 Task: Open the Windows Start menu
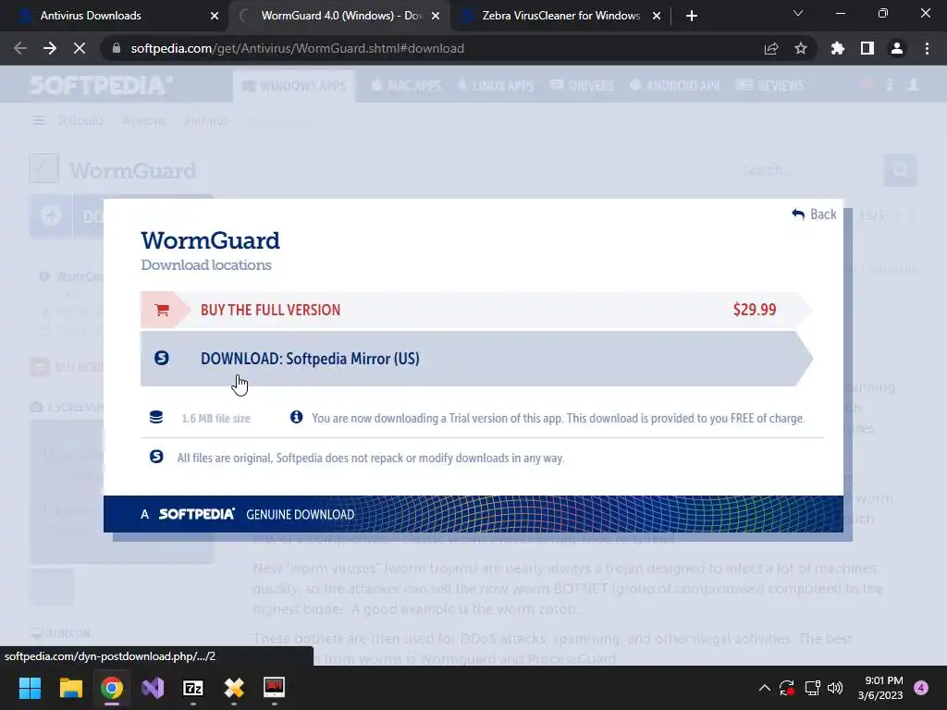pyautogui.click(x=30, y=688)
